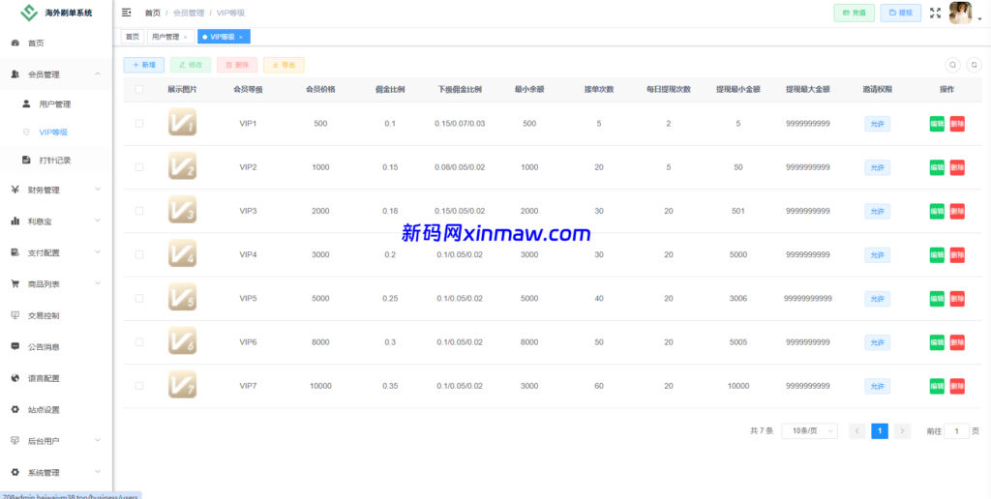Check the VIP2 row checkbox
991x499 pixels.
click(139, 166)
